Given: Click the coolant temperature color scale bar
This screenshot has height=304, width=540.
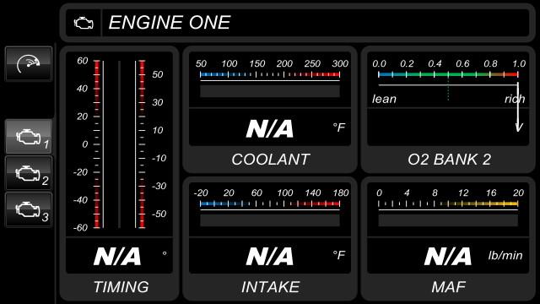Looking at the screenshot, I should pos(270,74).
